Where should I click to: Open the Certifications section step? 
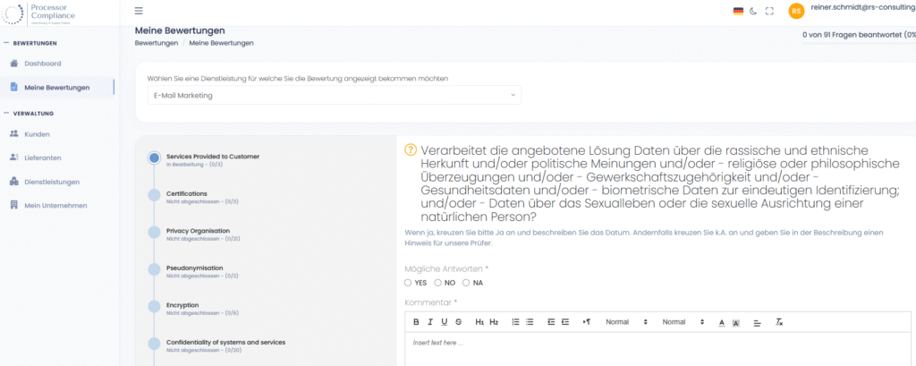pos(186,193)
